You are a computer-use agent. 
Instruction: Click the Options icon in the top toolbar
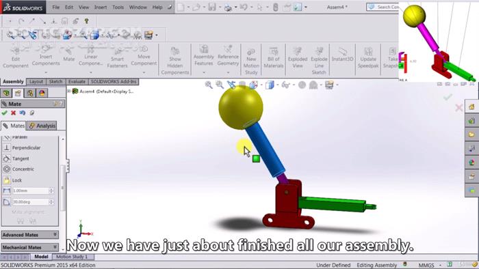click(x=298, y=7)
